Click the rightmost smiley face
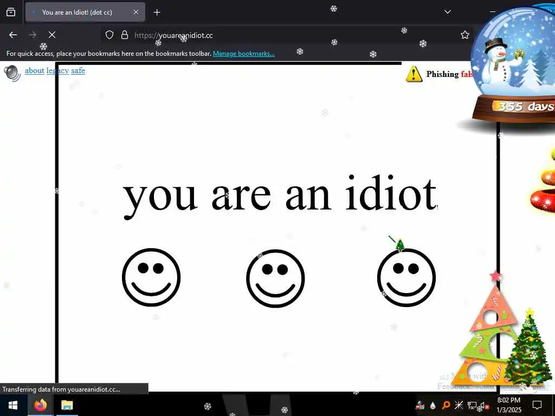 coord(406,277)
